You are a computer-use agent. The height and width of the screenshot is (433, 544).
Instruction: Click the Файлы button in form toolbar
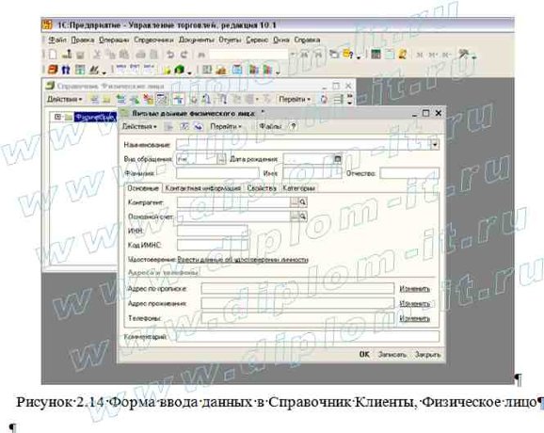(270, 127)
